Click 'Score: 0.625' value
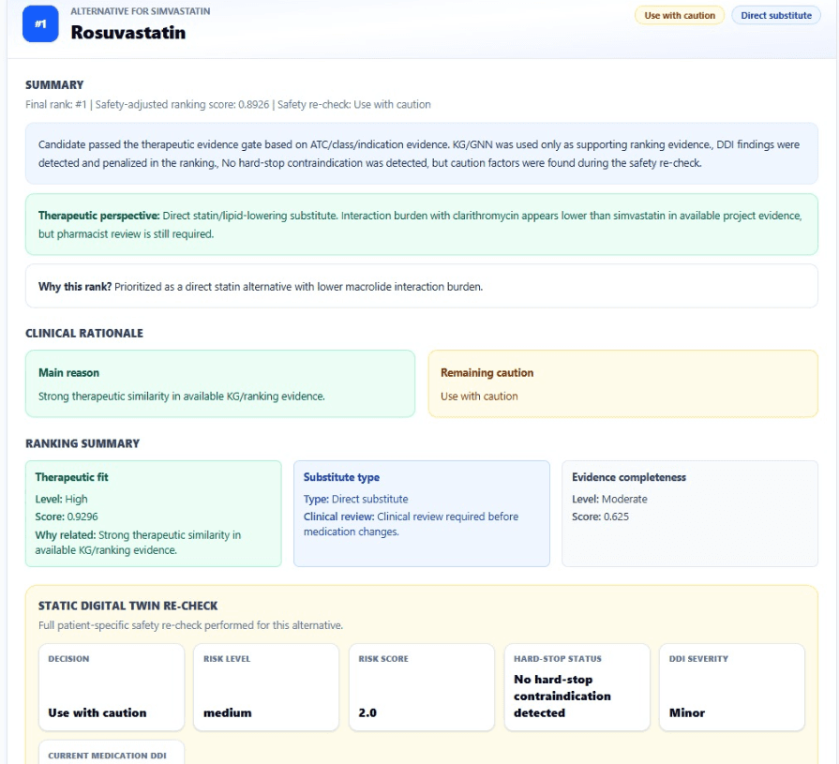This screenshot has width=839, height=764. tap(600, 517)
